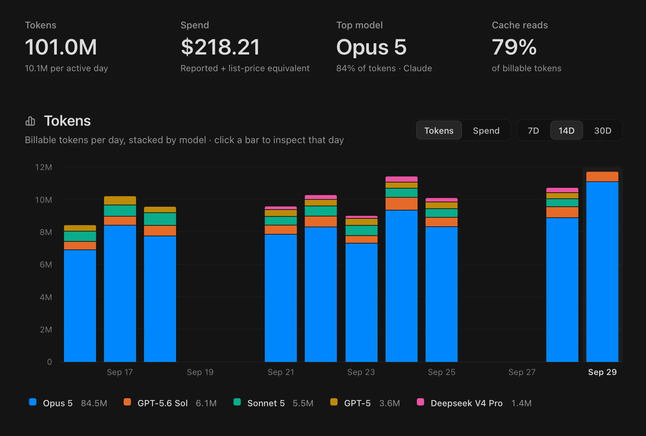
Task: Click the gold GPT-5 legend swatch
Action: click(334, 402)
